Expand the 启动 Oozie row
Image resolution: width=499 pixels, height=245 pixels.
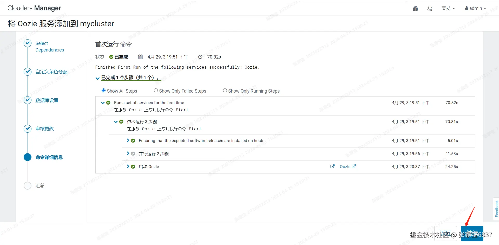click(128, 166)
